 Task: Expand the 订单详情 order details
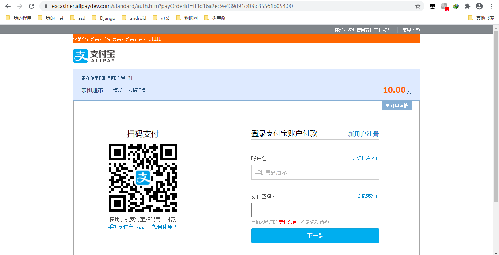pos(397,106)
